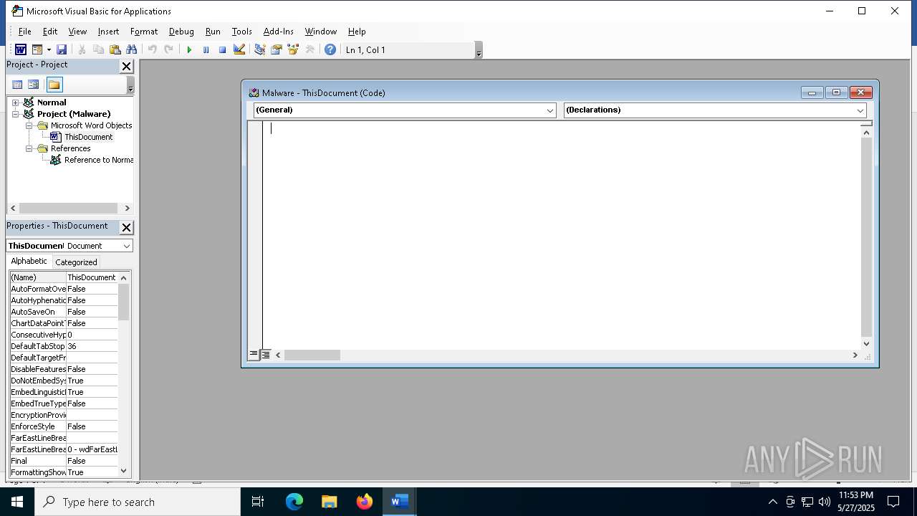Open the Run menu
Image resolution: width=917 pixels, height=516 pixels.
tap(213, 32)
